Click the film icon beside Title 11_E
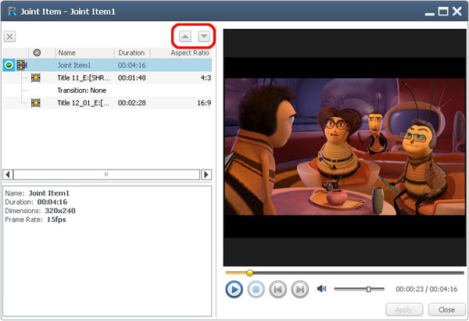The height and width of the screenshot is (321, 469). 36,77
